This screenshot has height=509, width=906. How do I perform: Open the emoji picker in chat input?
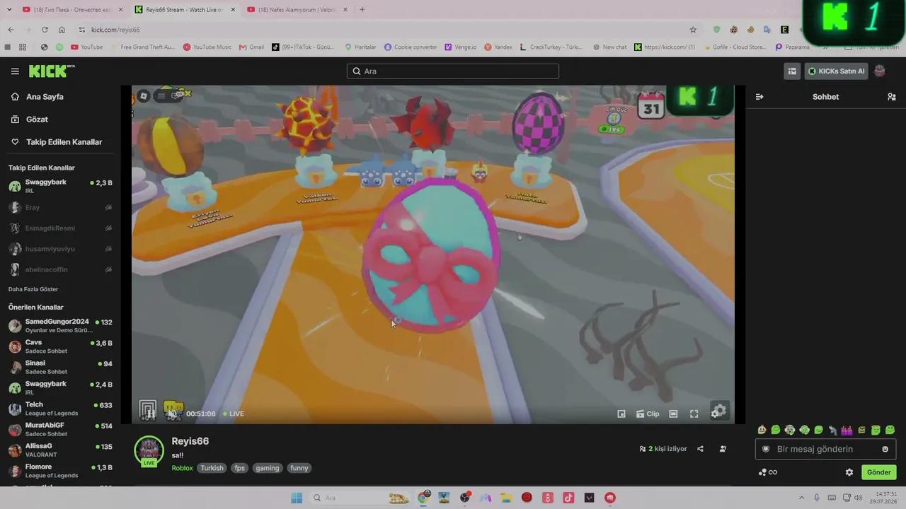pos(885,449)
